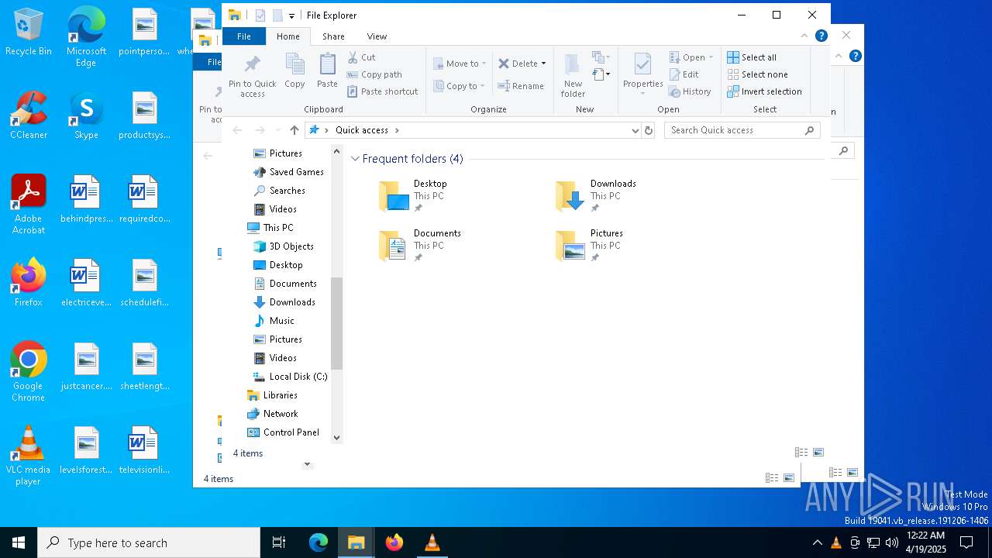
Task: Select the Documents frequent folder
Action: [x=419, y=246]
